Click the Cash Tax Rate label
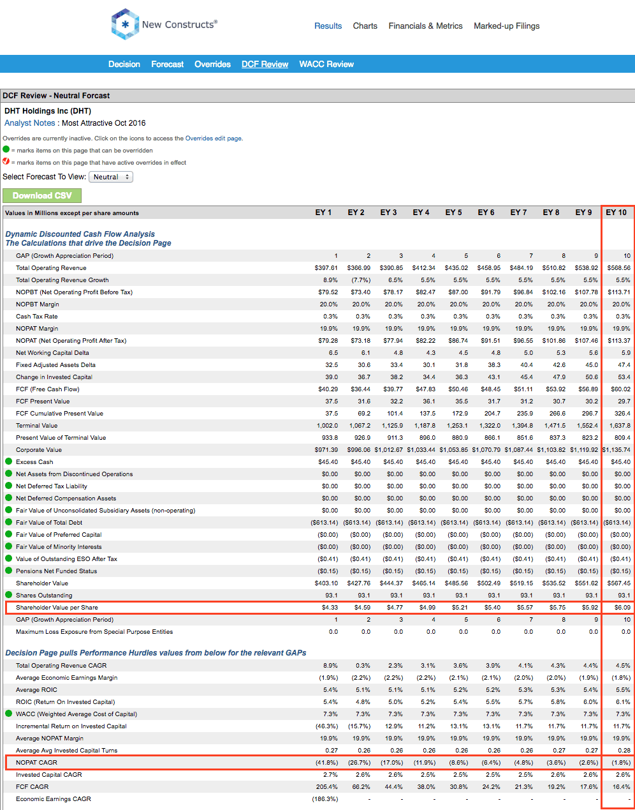Viewport: 635px width, 810px height. point(36,317)
